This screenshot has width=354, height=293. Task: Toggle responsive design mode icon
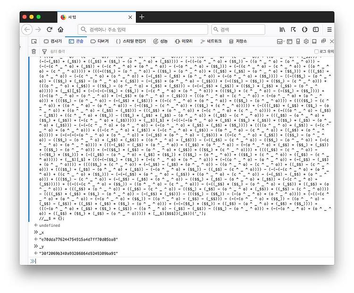point(298,42)
